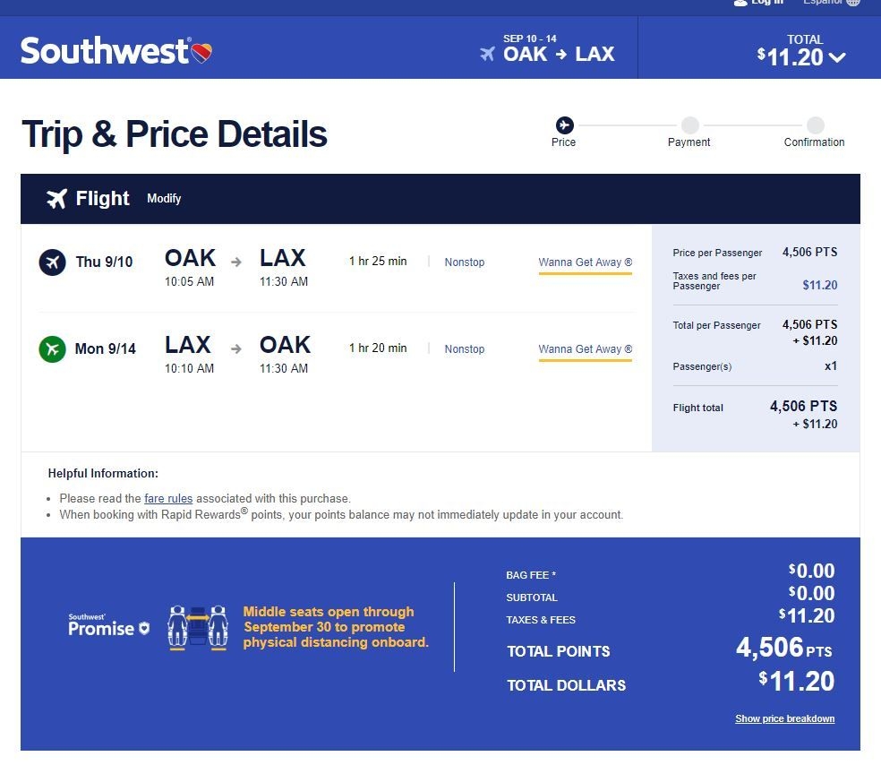881x765 pixels.
Task: Open the fare rules link
Action: click(x=168, y=499)
